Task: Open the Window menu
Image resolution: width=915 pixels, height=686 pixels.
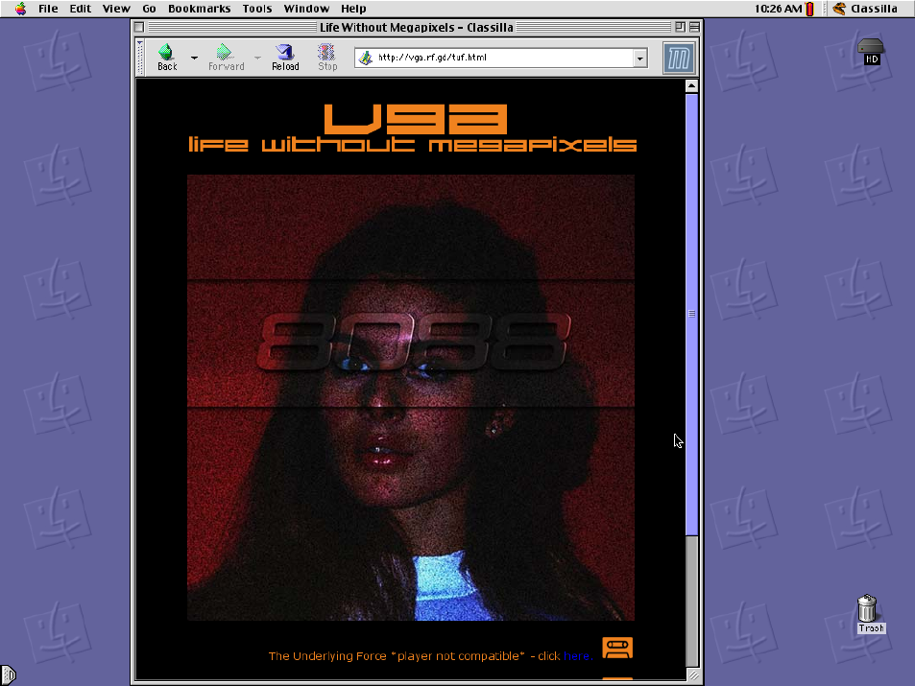Action: tap(306, 9)
